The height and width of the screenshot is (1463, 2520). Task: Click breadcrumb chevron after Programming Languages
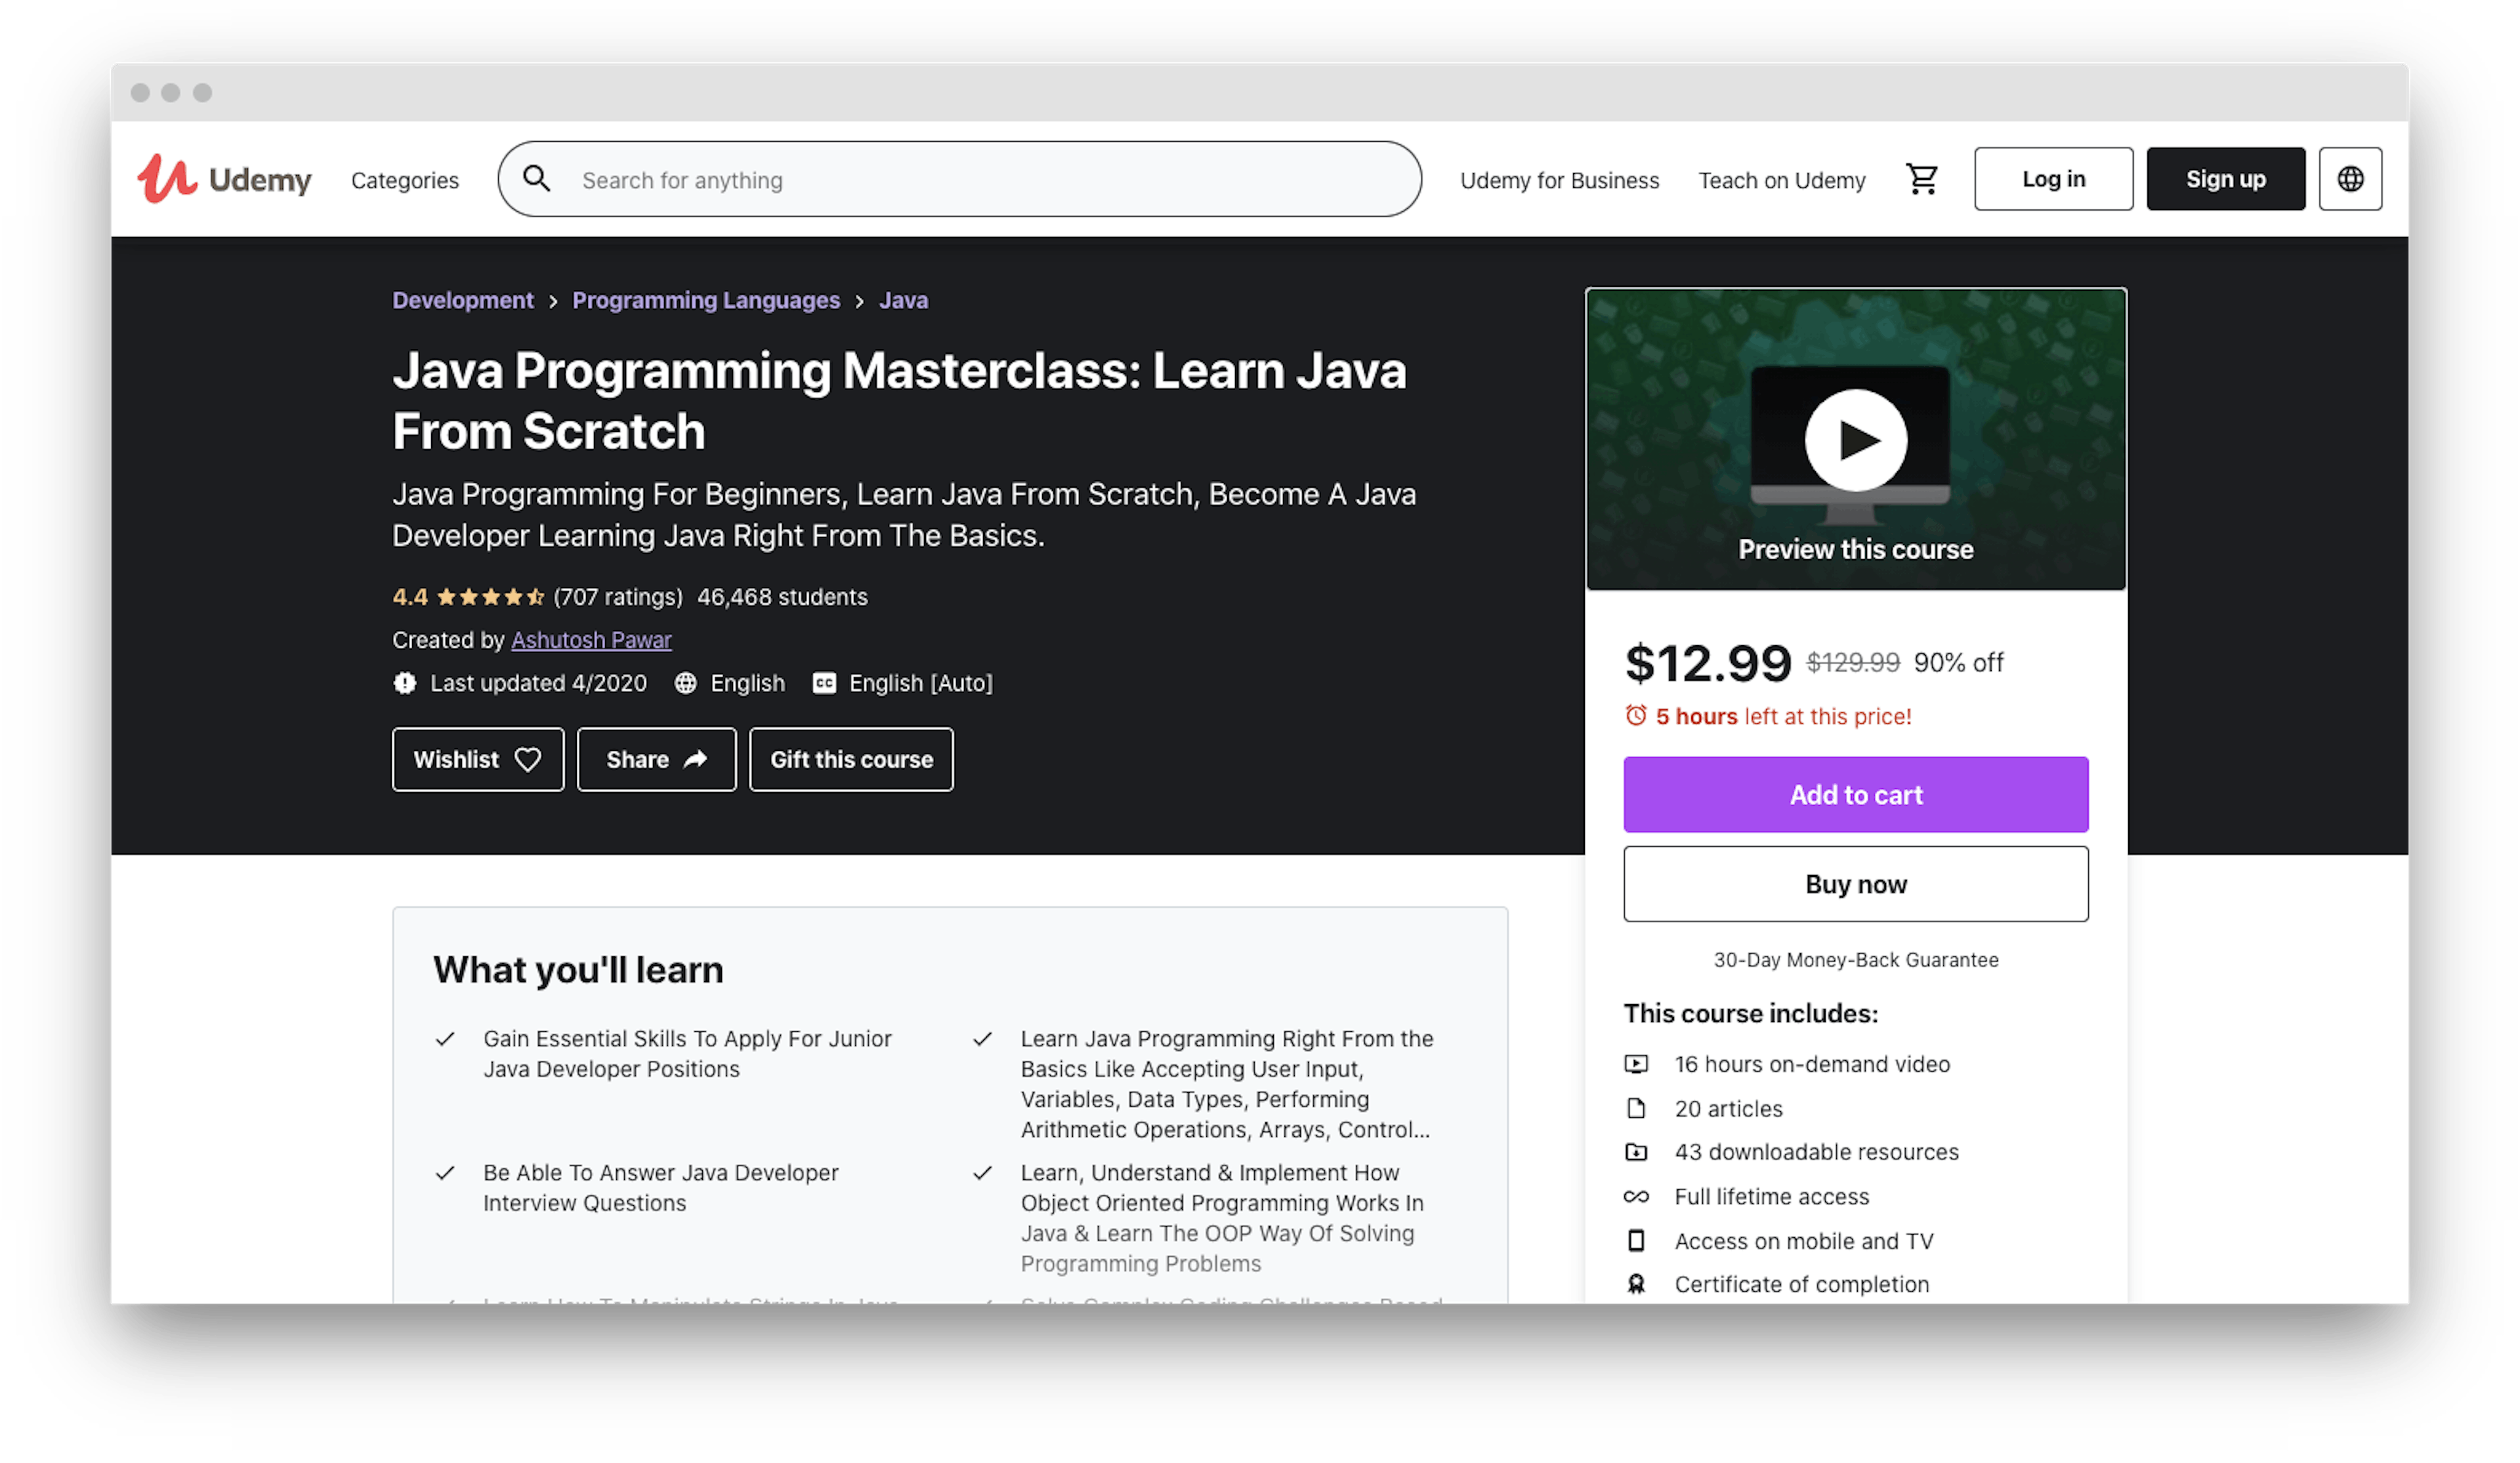pos(859,301)
